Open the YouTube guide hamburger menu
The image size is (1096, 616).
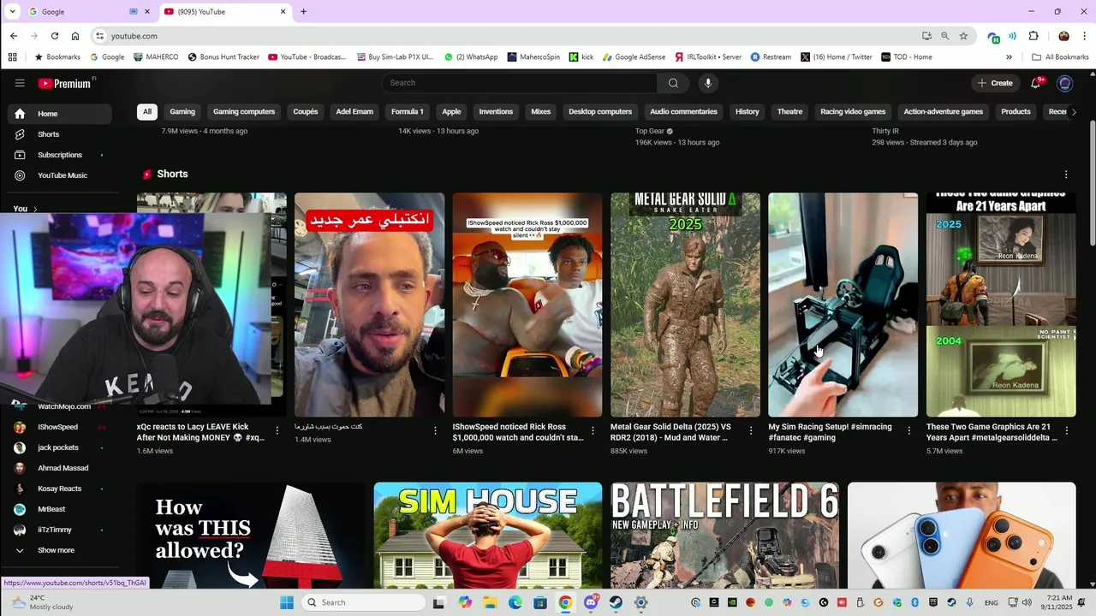[x=20, y=83]
